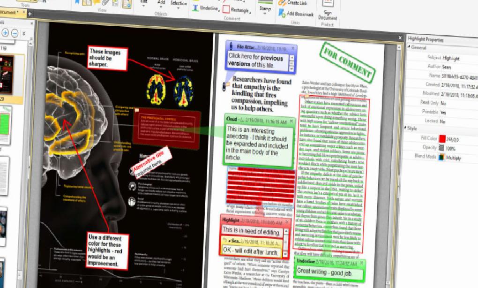Click the comment note icon beside the dark red box
This screenshot has height=288, width=478.
[x=136, y=110]
